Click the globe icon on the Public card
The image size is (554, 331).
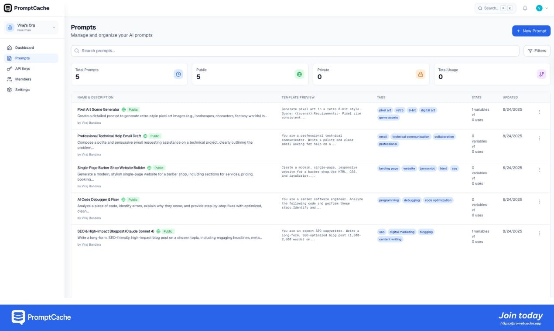coord(299,74)
